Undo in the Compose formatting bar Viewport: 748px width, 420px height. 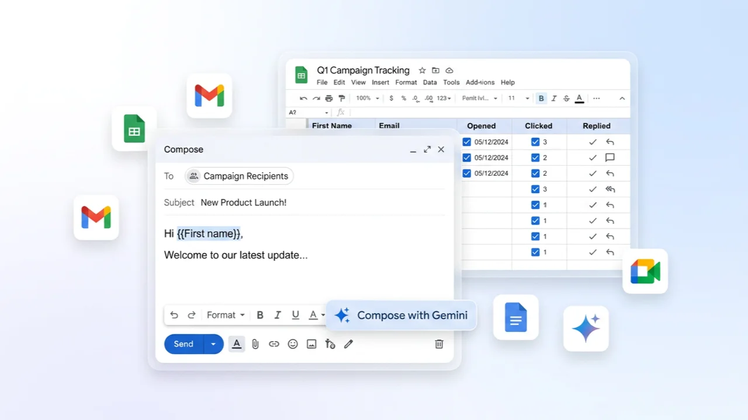[174, 315]
